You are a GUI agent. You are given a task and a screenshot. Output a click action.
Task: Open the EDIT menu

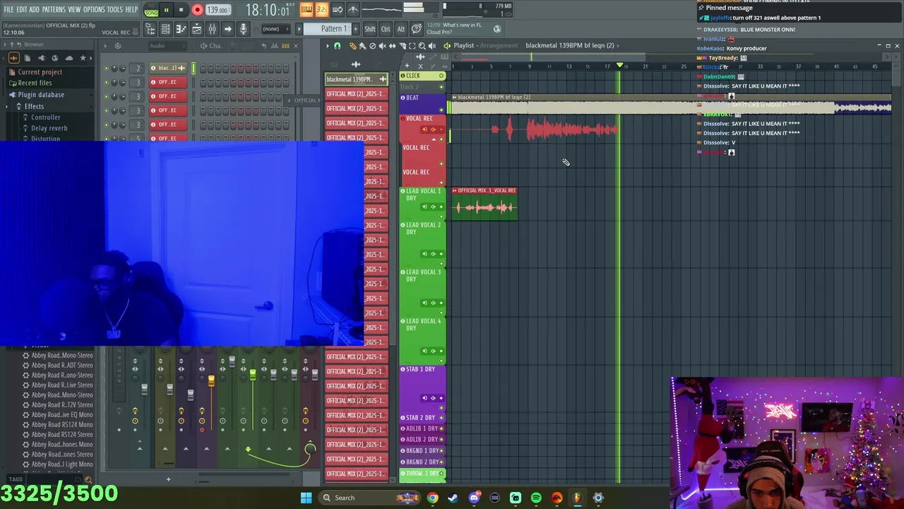[x=22, y=9]
